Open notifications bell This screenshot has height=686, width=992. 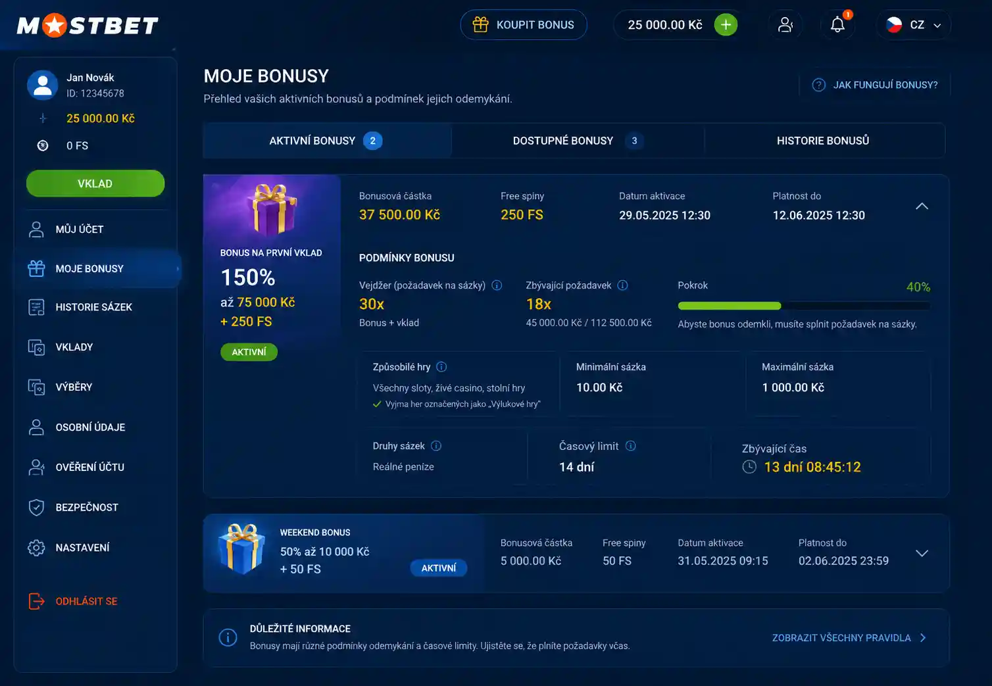[x=837, y=25]
